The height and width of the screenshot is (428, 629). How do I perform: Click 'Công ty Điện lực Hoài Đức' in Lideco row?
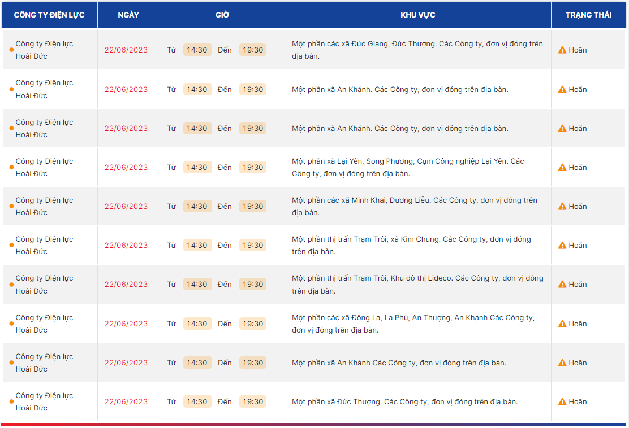(x=44, y=284)
